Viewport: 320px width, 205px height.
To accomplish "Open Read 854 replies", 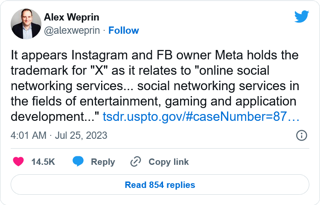I will [160, 185].
